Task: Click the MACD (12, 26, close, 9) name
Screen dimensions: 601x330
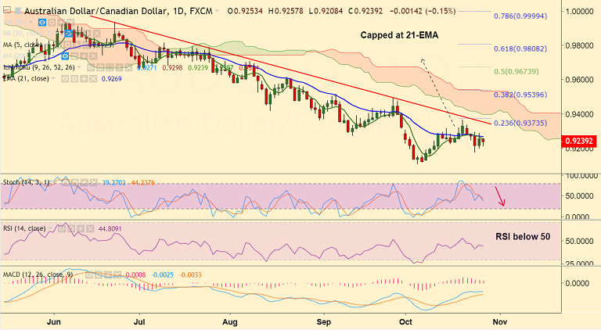Action: click(38, 274)
